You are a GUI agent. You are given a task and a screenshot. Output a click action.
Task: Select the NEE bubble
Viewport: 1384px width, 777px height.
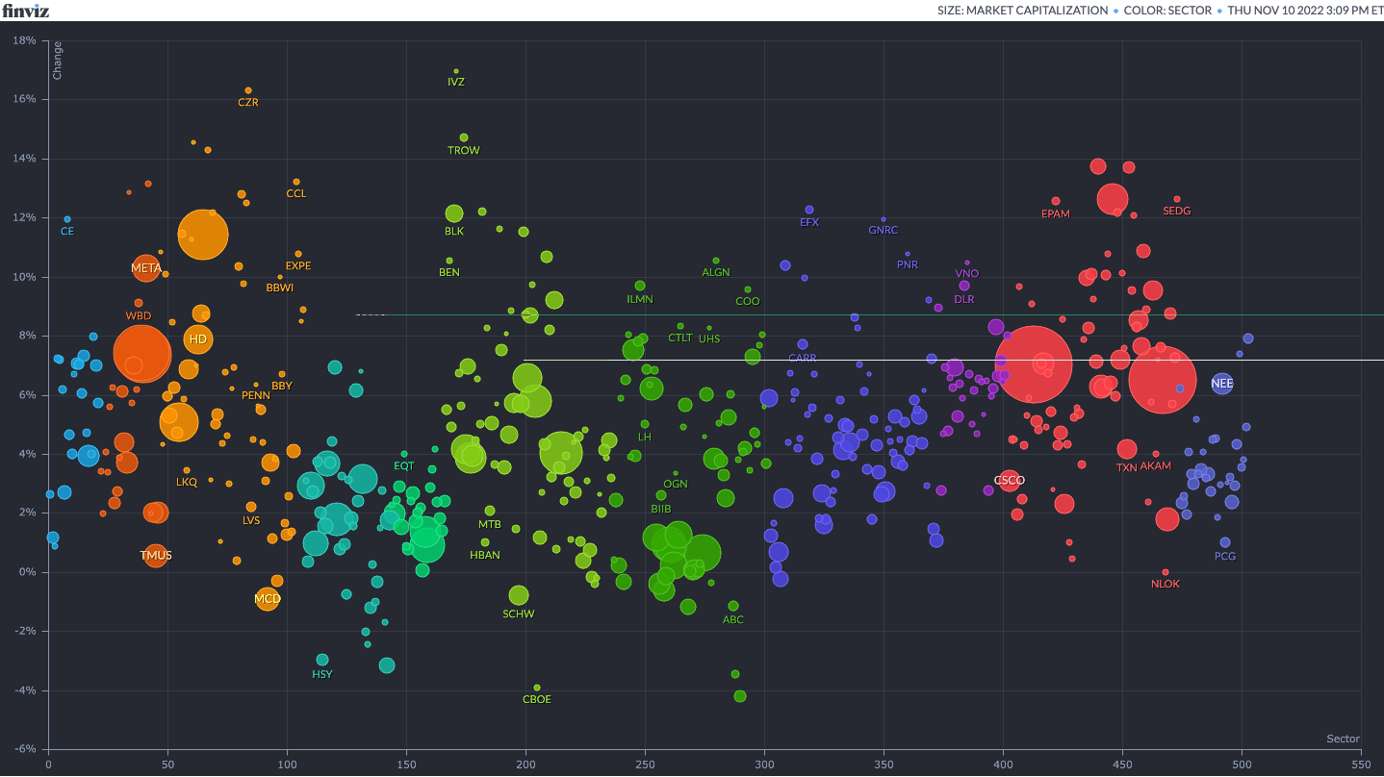1221,384
